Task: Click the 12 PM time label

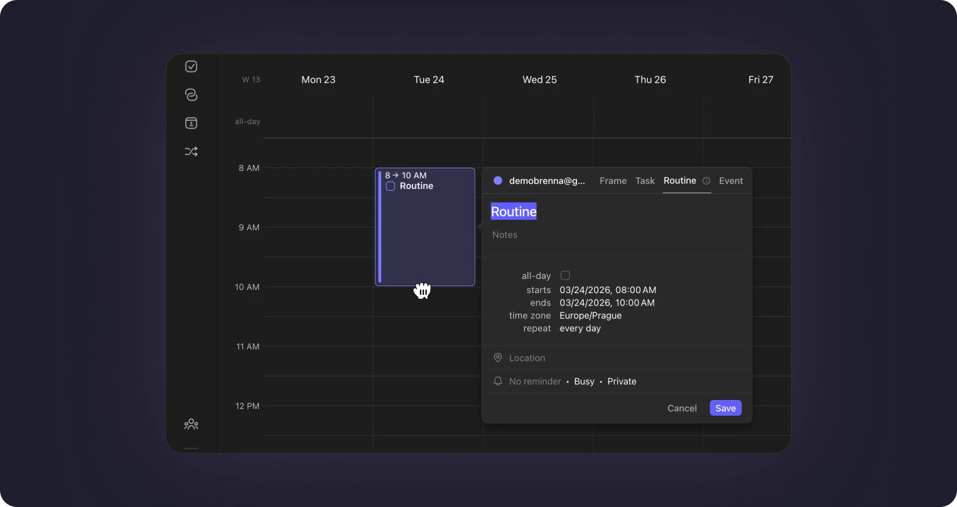Action: coord(247,406)
